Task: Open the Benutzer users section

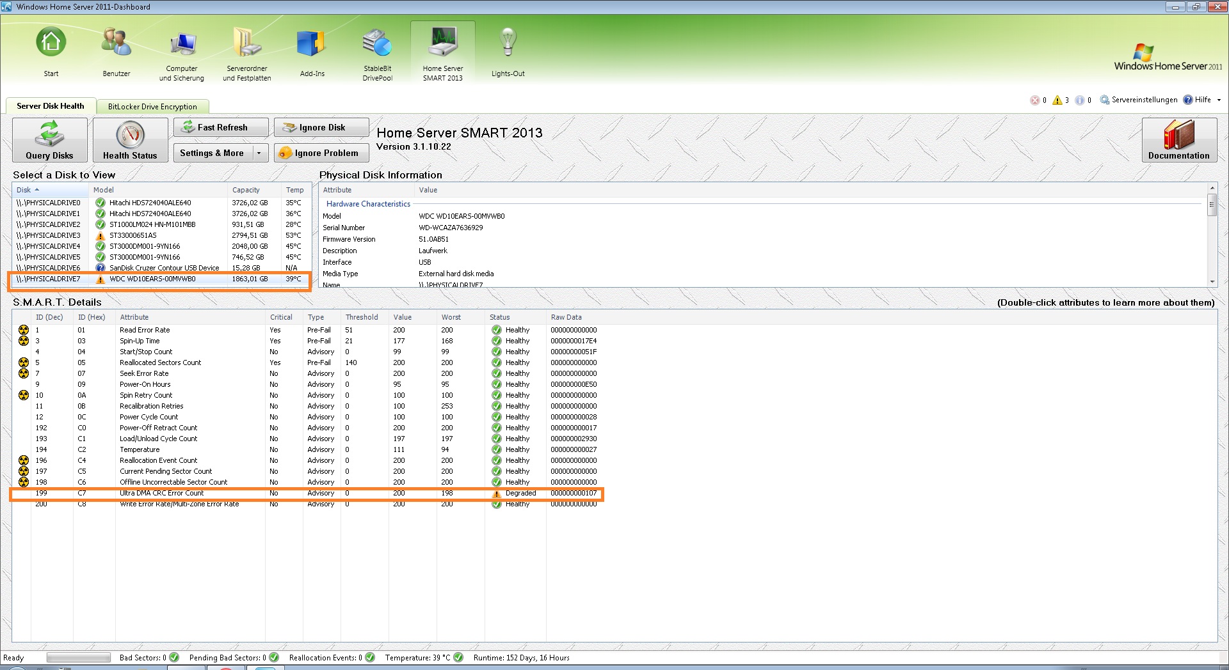Action: click(x=116, y=52)
